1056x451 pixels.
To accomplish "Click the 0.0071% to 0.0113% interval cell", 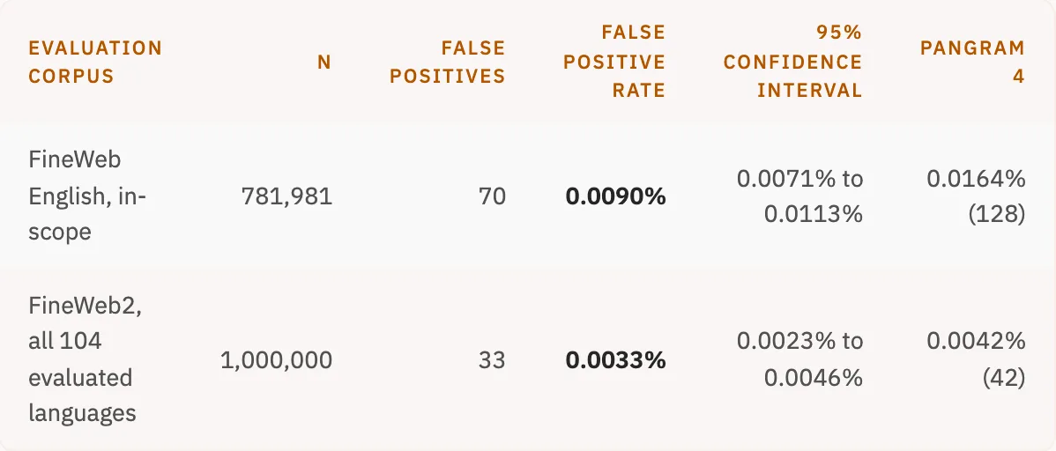I will point(799,196).
